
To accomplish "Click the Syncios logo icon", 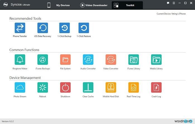I will (x=6, y=5).
